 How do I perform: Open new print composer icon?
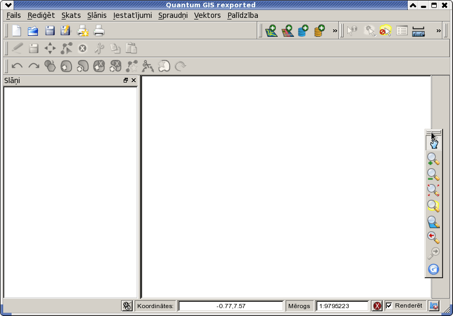click(x=83, y=30)
